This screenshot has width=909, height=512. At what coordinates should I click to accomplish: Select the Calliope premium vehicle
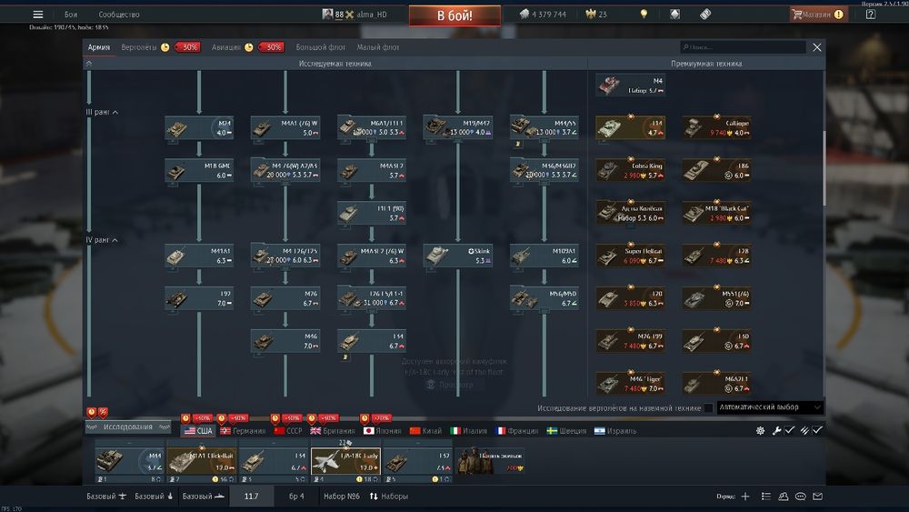point(716,127)
